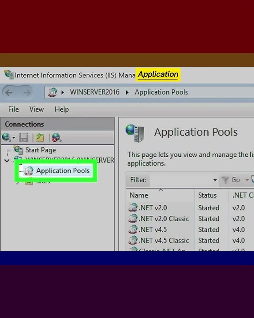The height and width of the screenshot is (318, 254).
Task: Click the Back navigation arrow
Action: 9,93
